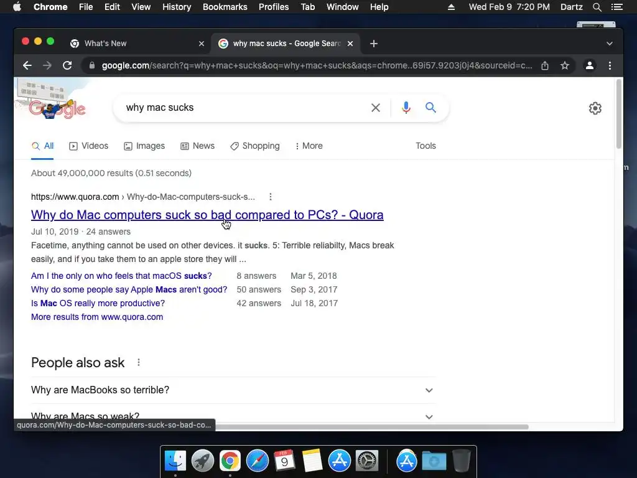This screenshot has width=637, height=478.
Task: Open the Bookmarks menu
Action: [225, 7]
